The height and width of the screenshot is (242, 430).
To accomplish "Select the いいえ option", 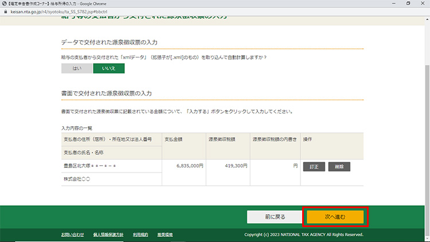I will [108, 68].
